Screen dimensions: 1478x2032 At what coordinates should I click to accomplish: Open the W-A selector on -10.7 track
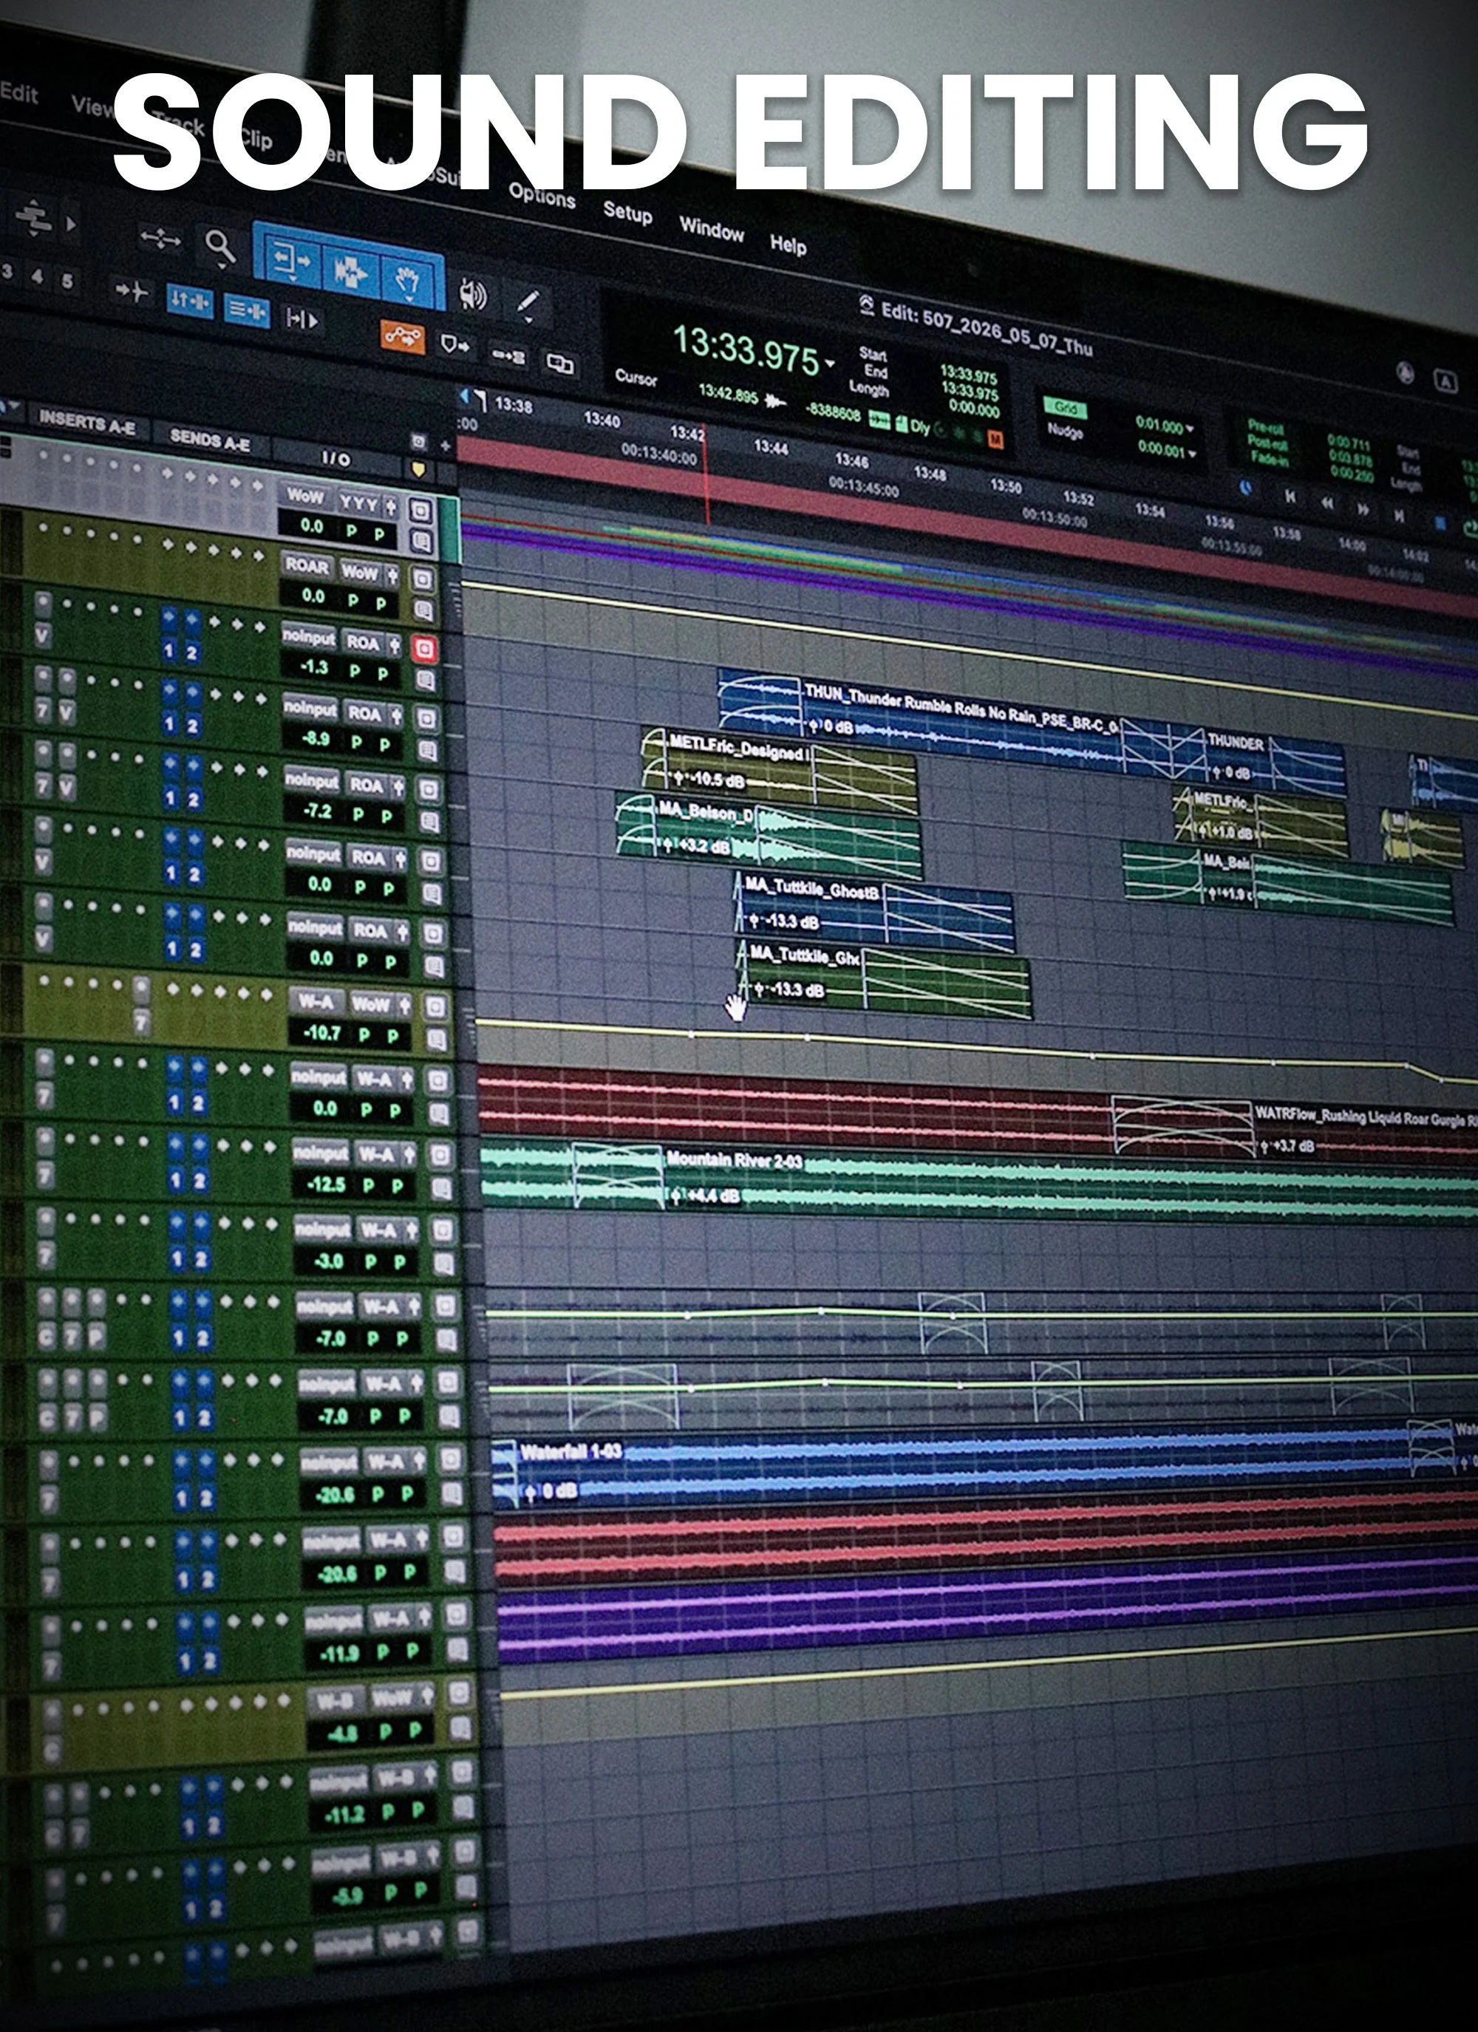(x=316, y=1000)
